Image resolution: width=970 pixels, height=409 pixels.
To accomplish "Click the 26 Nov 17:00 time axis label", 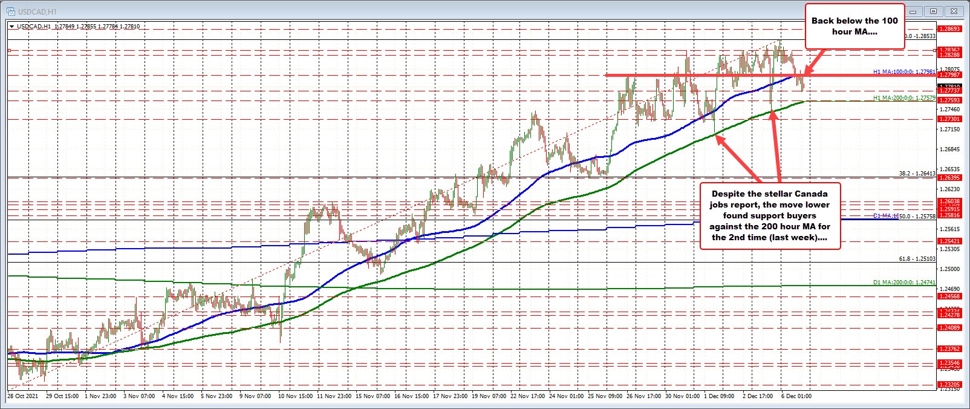I will [643, 396].
